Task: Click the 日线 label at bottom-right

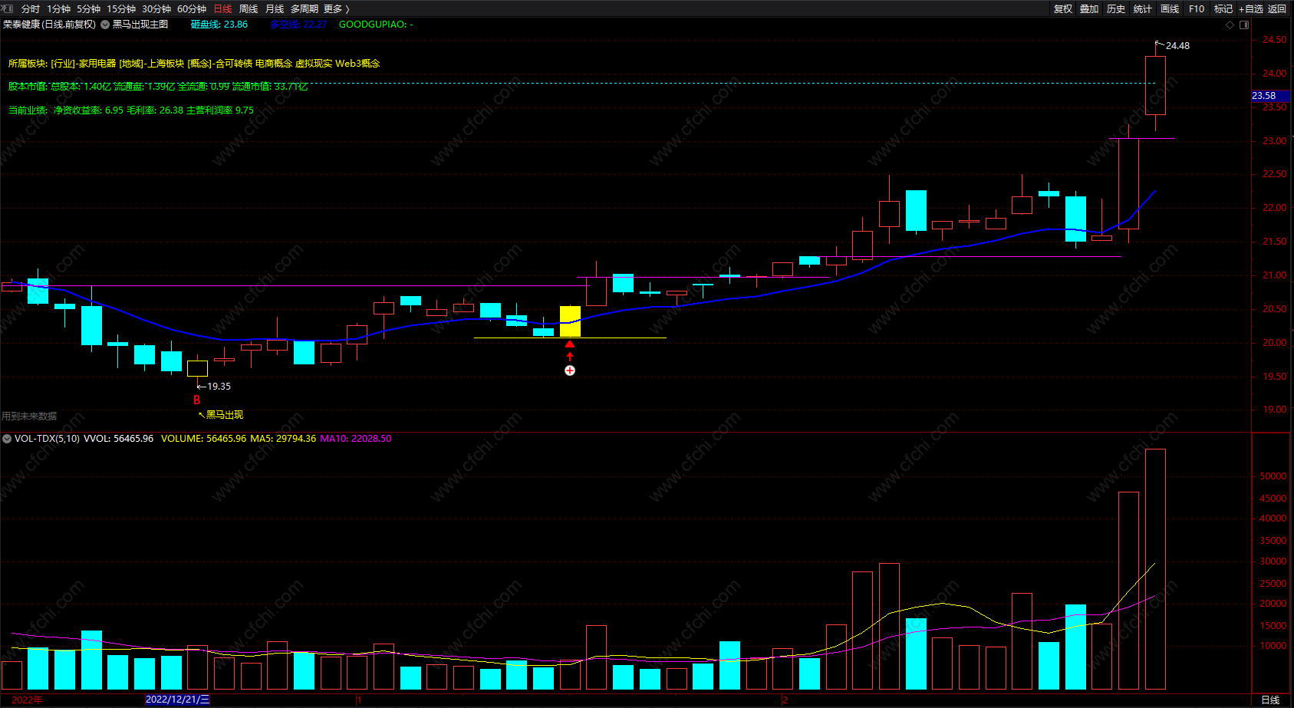Action: (x=1271, y=700)
